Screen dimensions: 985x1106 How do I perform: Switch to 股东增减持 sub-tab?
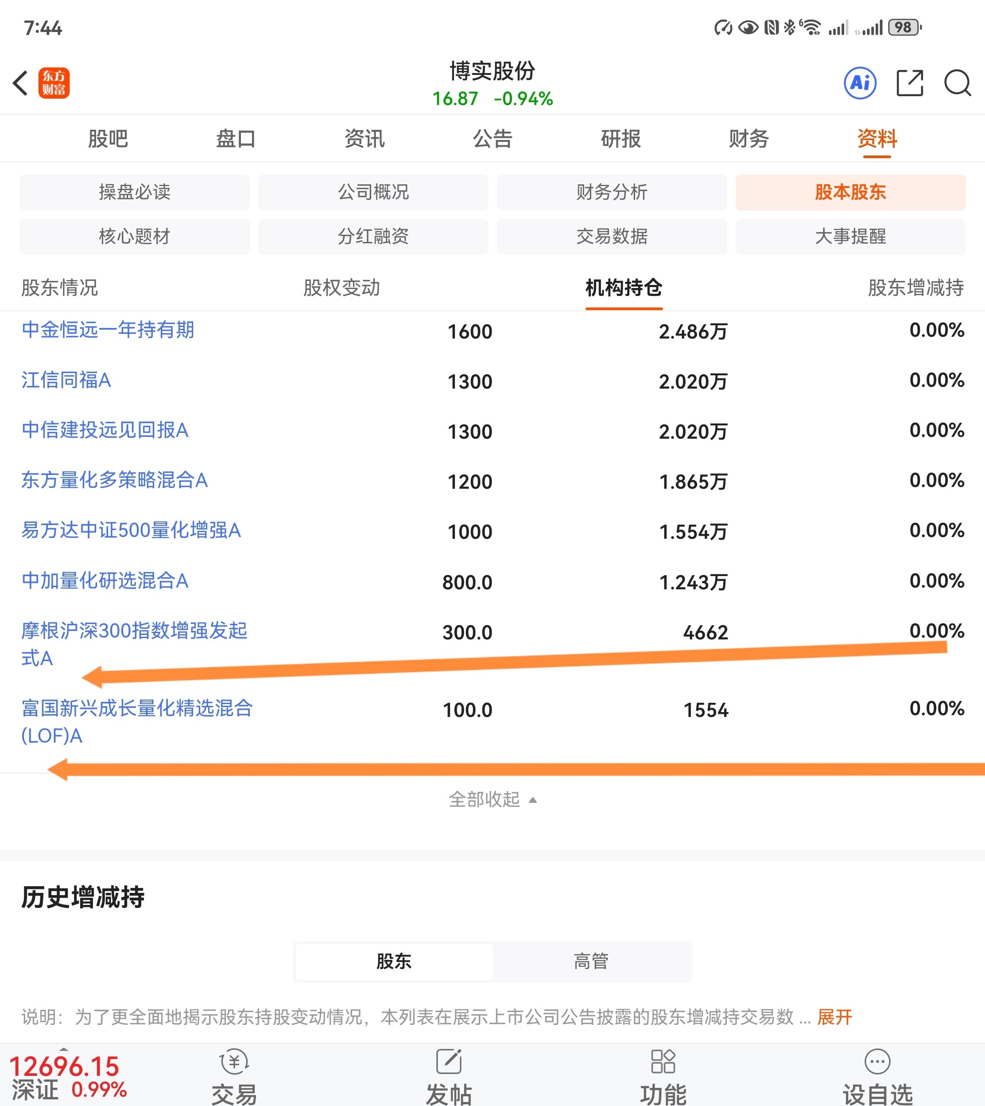coord(916,288)
